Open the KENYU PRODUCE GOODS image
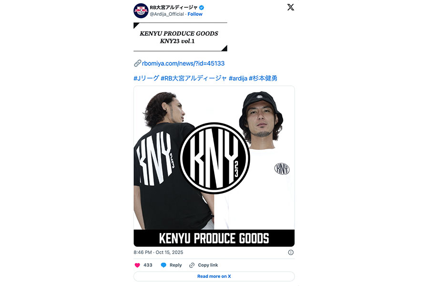429x286 pixels. pos(214,166)
